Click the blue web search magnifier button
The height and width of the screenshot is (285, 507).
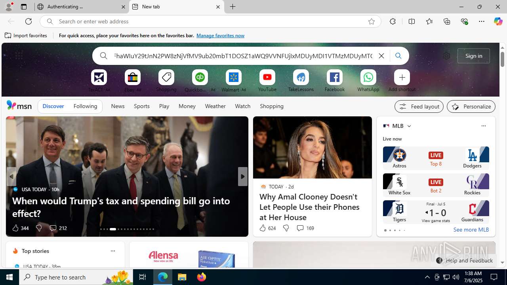click(x=398, y=56)
